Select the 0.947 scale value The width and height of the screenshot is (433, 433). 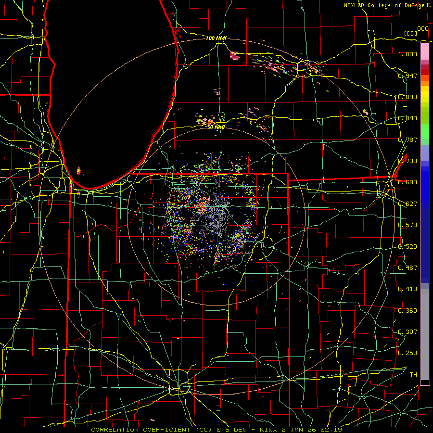pos(408,76)
